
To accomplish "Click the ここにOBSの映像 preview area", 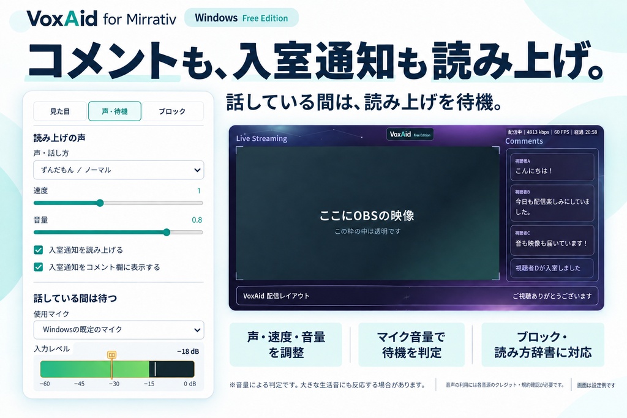I will point(367,214).
